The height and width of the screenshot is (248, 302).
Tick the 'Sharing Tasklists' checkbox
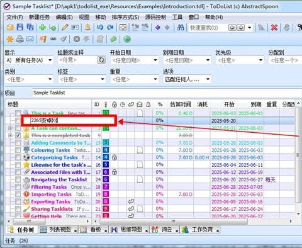point(18,209)
